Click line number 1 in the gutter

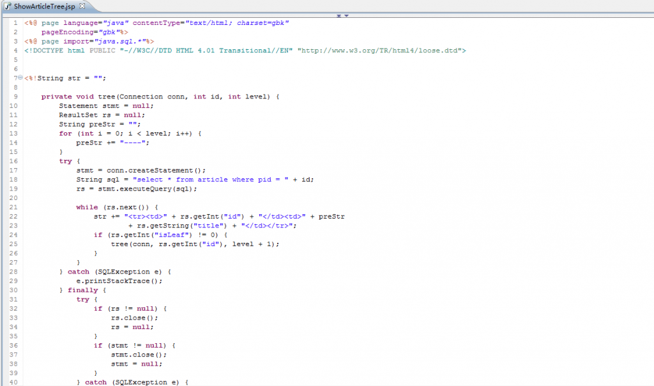coord(15,23)
